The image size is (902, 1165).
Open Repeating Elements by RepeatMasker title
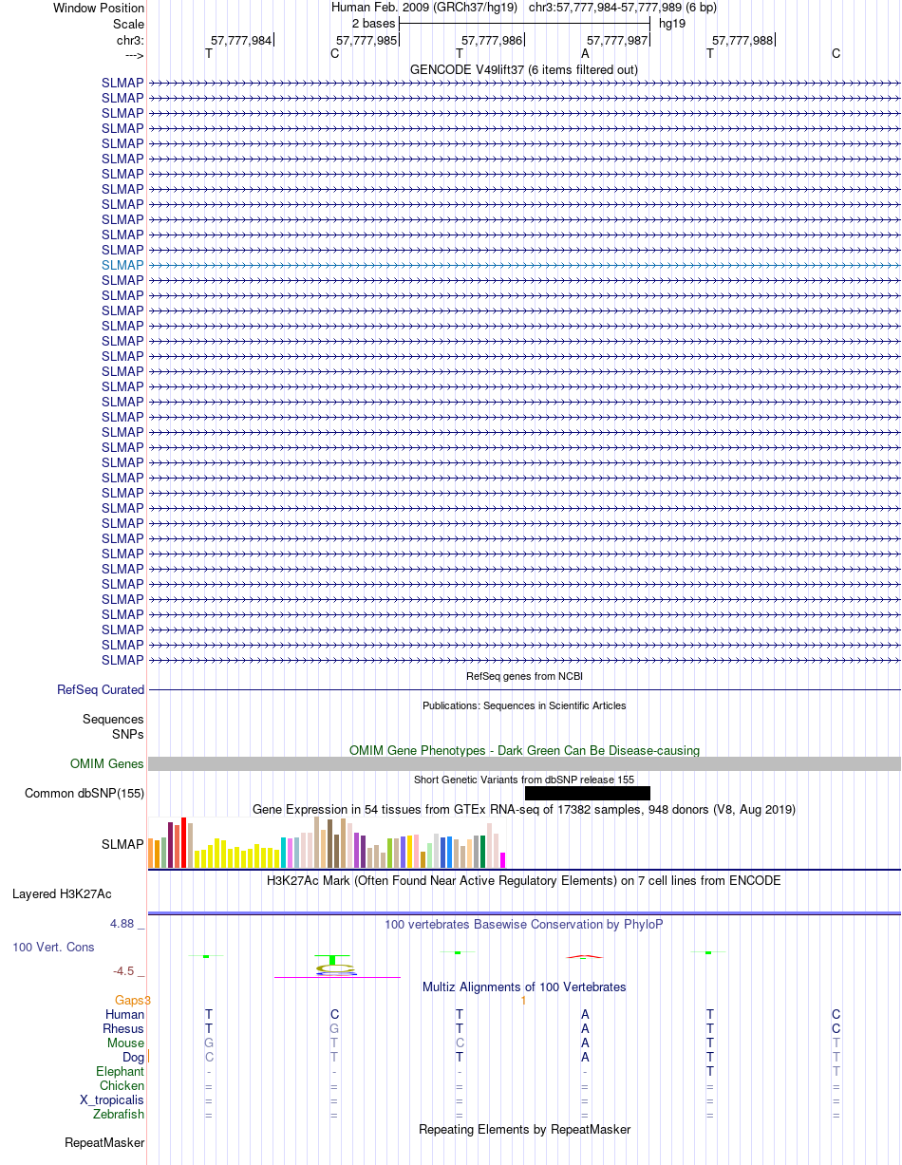[x=524, y=1129]
